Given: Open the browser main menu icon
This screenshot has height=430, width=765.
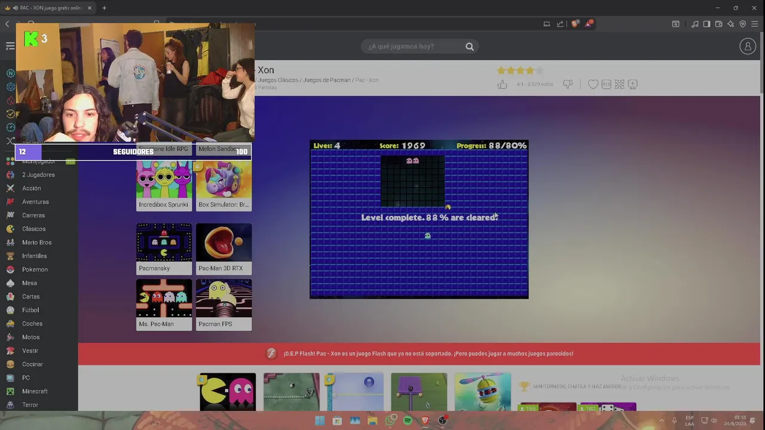Looking at the screenshot, I should click(x=754, y=24).
